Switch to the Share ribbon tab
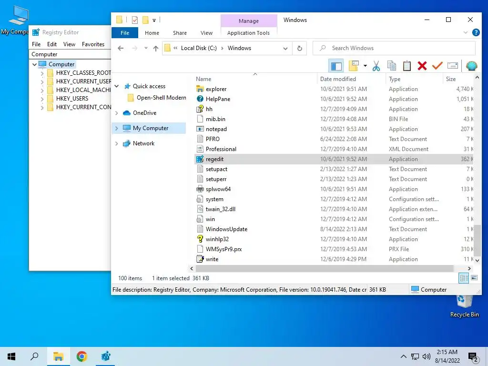 click(180, 33)
